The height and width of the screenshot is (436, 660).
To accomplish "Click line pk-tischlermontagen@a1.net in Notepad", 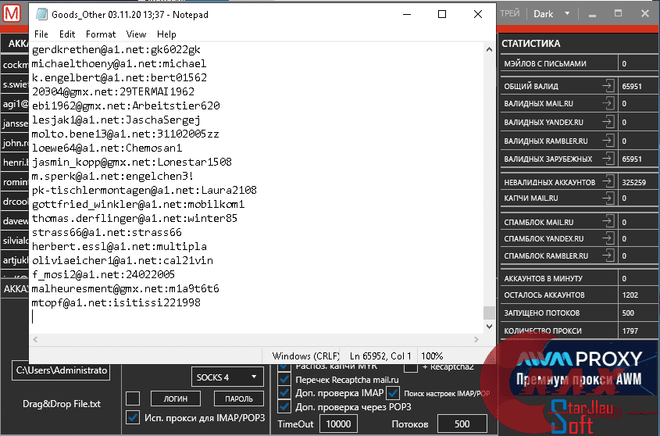I will click(x=144, y=191).
